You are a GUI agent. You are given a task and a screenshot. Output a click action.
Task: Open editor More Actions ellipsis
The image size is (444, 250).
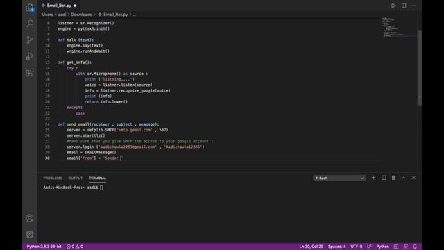pos(413,6)
